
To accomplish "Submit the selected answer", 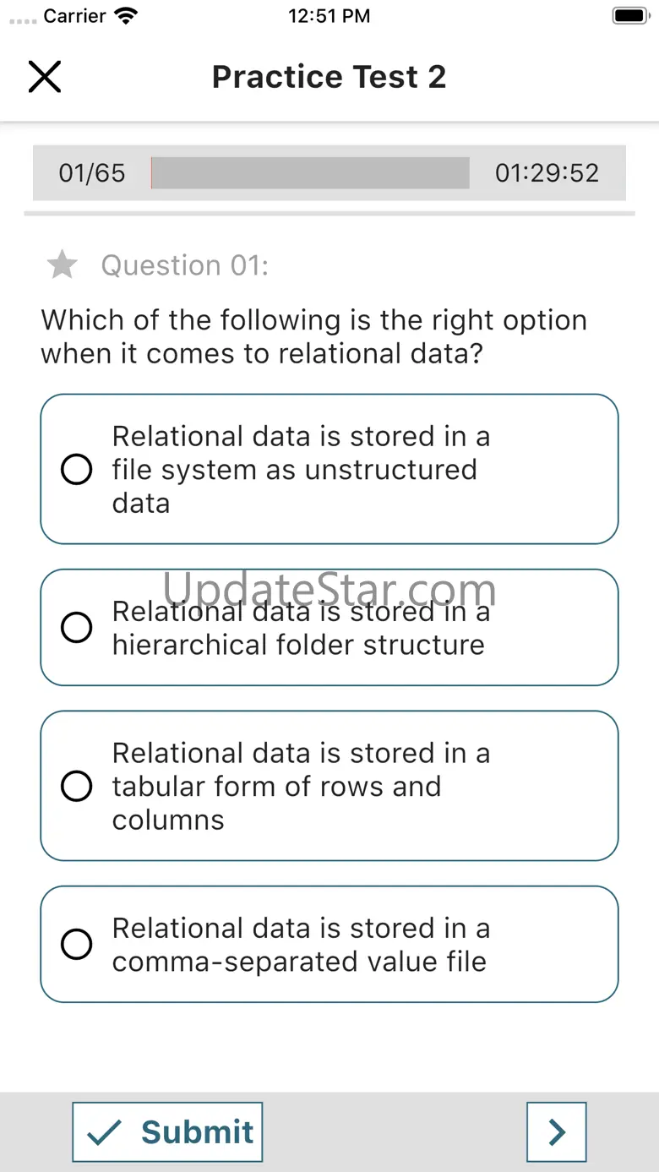I will tap(167, 1131).
